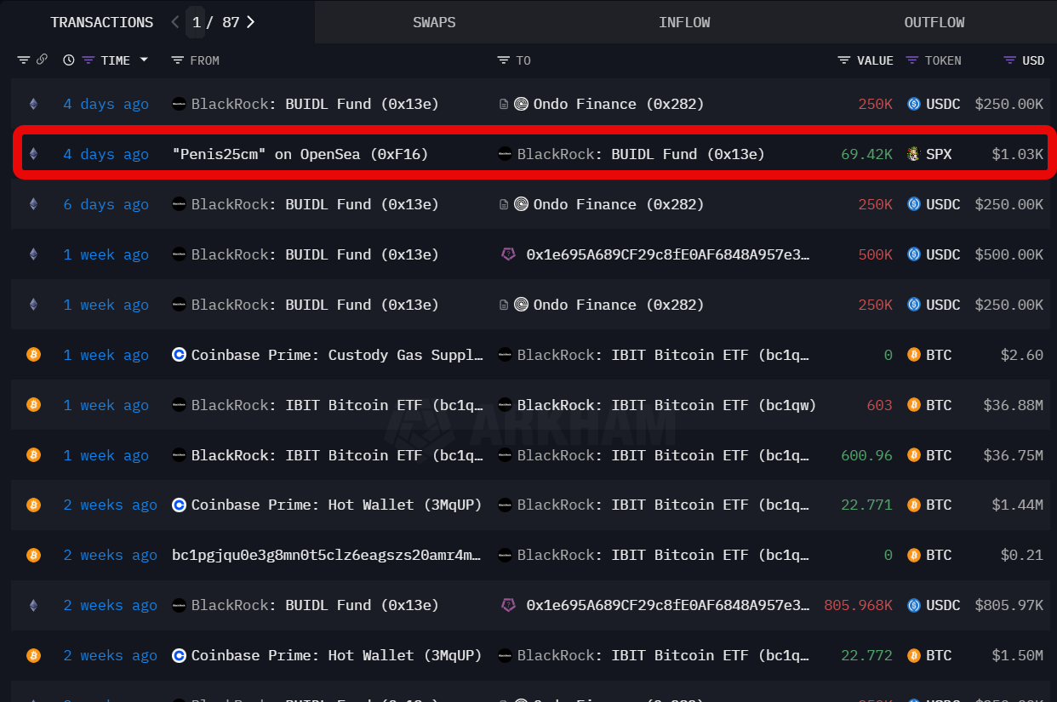Switch to the TRANSACTIONS tab
Image resolution: width=1057 pixels, height=702 pixels.
[102, 22]
